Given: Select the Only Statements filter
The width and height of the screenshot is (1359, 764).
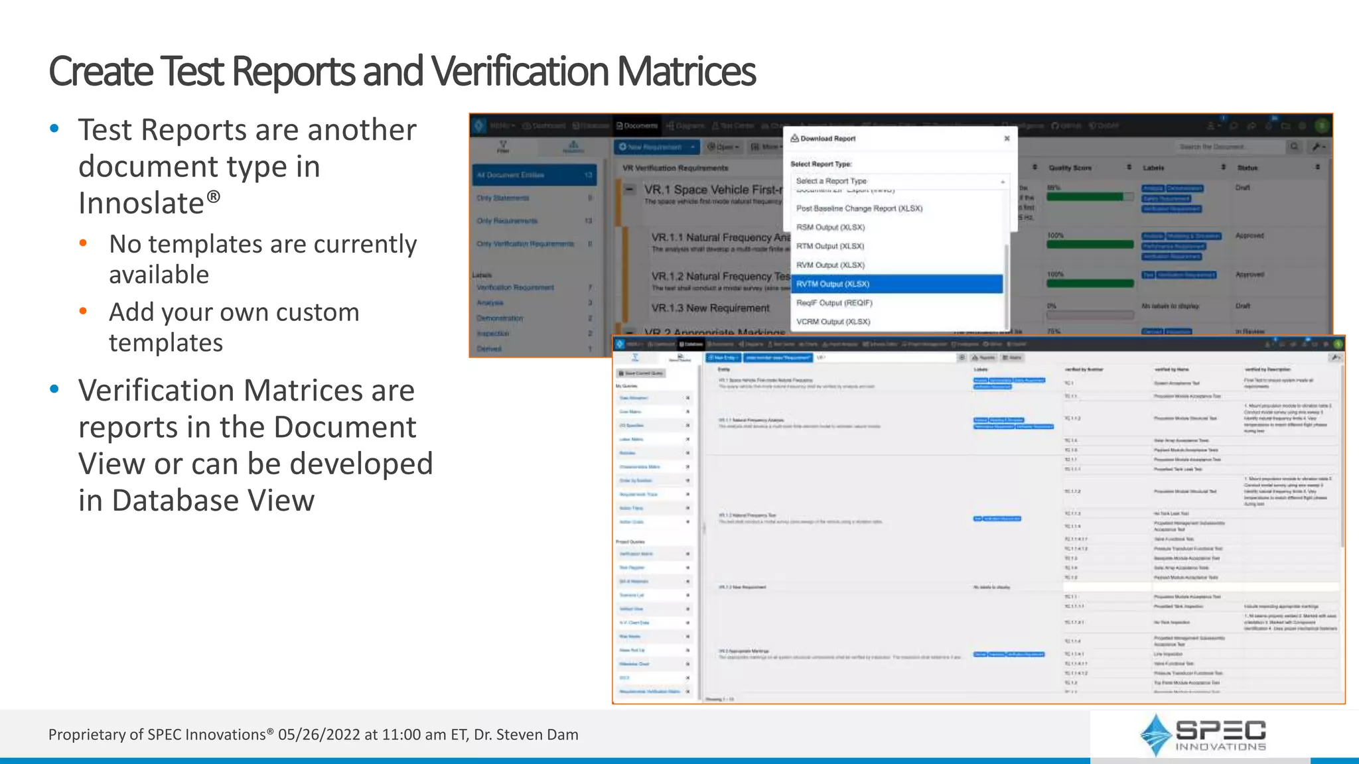Looking at the screenshot, I should [535, 198].
